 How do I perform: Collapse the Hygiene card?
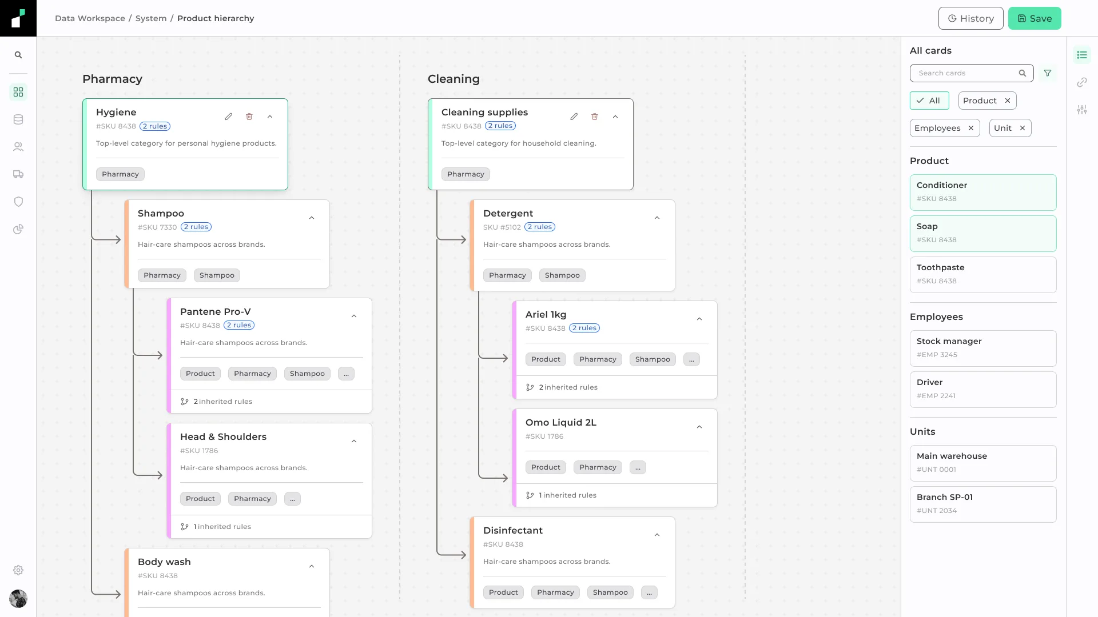click(x=270, y=117)
